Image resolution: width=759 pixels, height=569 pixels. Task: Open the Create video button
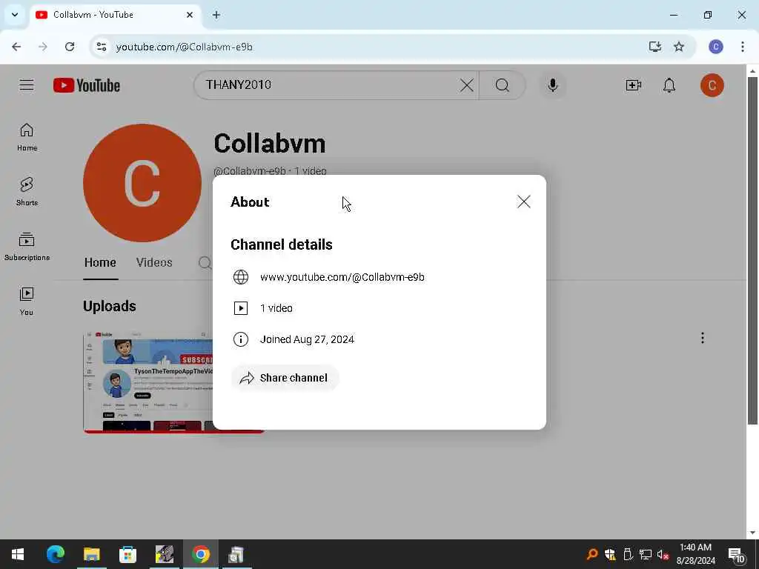pos(633,85)
